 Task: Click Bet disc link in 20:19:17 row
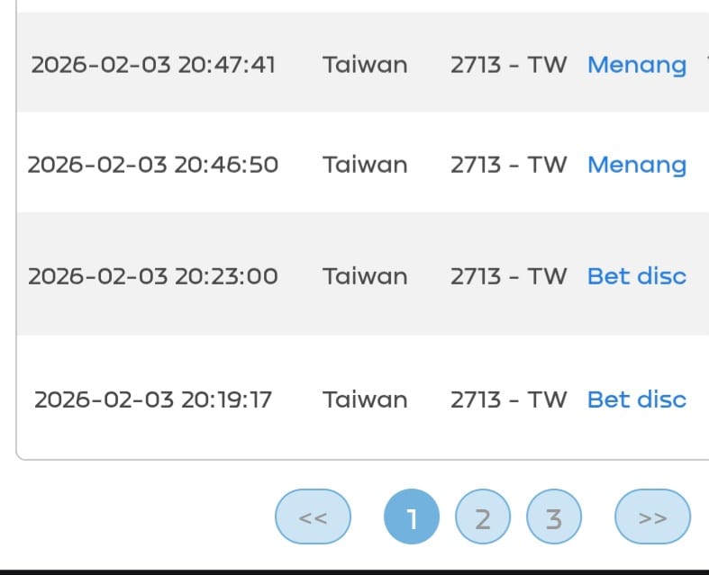[x=636, y=400]
